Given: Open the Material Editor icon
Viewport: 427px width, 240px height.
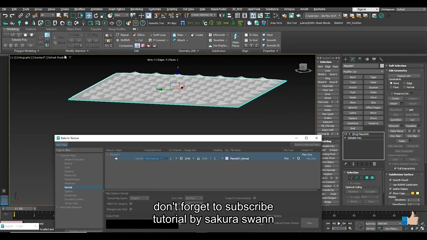Looking at the screenshot, I should [x=260, y=16].
